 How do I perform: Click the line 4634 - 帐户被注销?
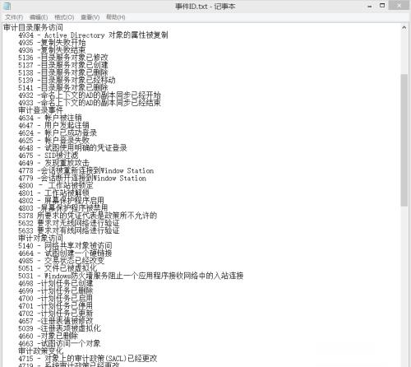point(50,118)
